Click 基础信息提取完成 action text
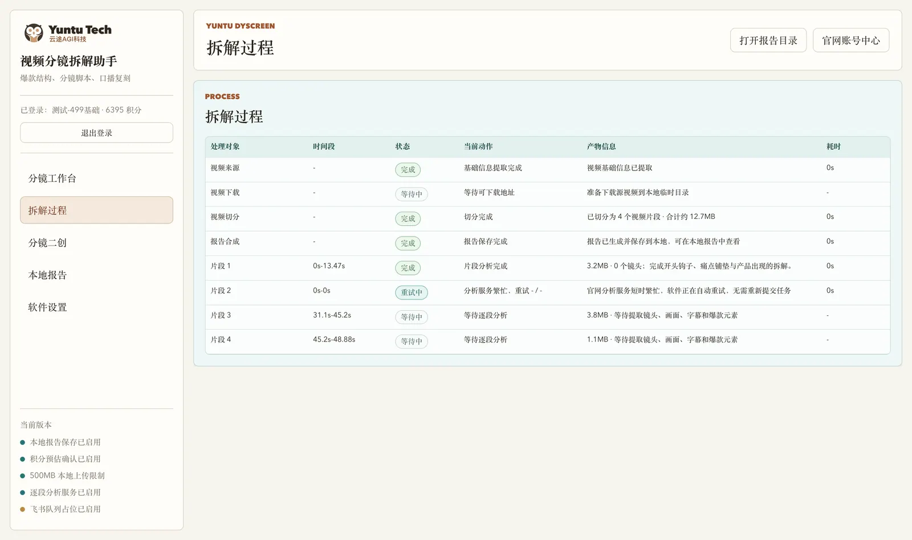 pyautogui.click(x=493, y=168)
